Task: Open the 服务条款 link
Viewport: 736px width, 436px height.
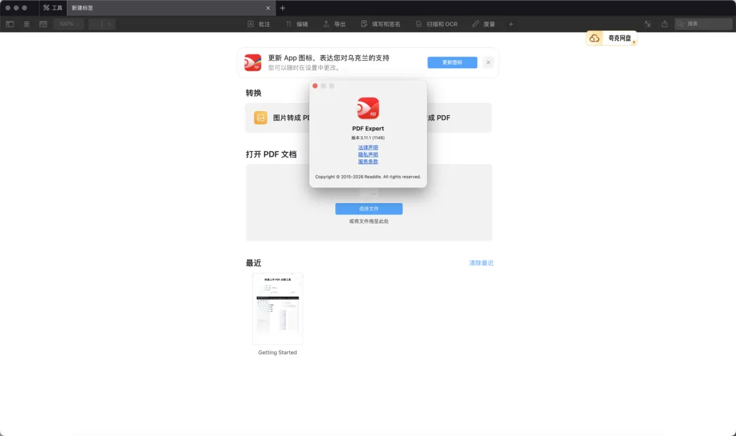Action: coord(368,161)
